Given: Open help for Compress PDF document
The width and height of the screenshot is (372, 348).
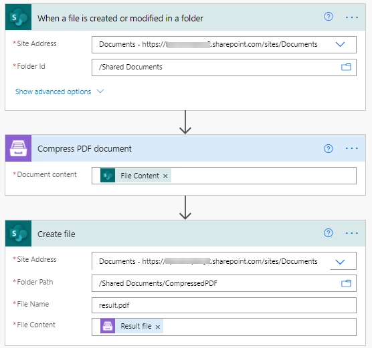Looking at the screenshot, I should (x=329, y=148).
